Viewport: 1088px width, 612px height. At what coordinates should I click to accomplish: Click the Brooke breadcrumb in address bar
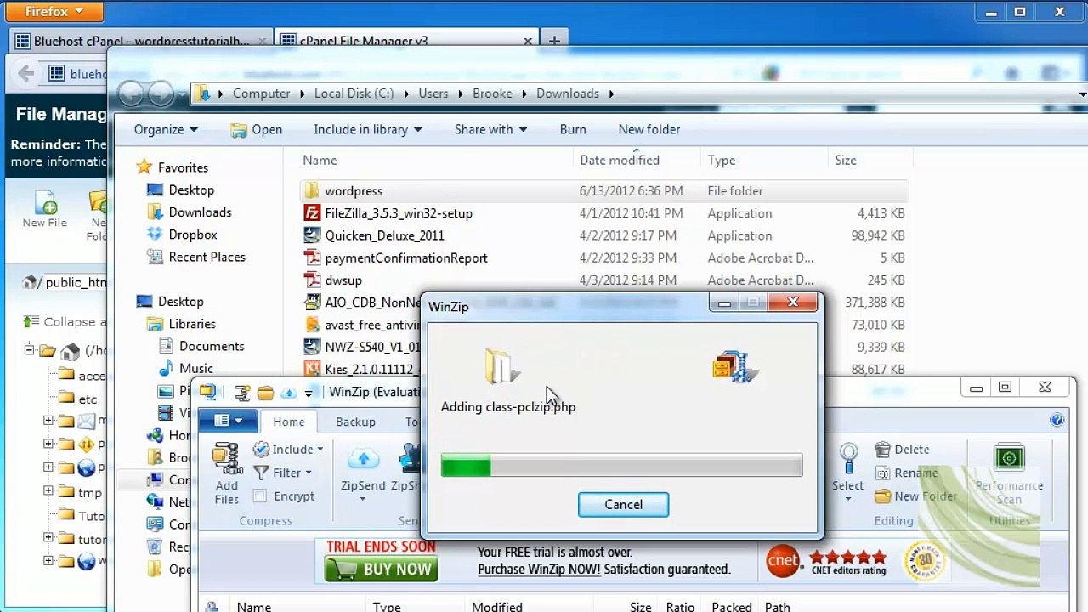tap(492, 93)
